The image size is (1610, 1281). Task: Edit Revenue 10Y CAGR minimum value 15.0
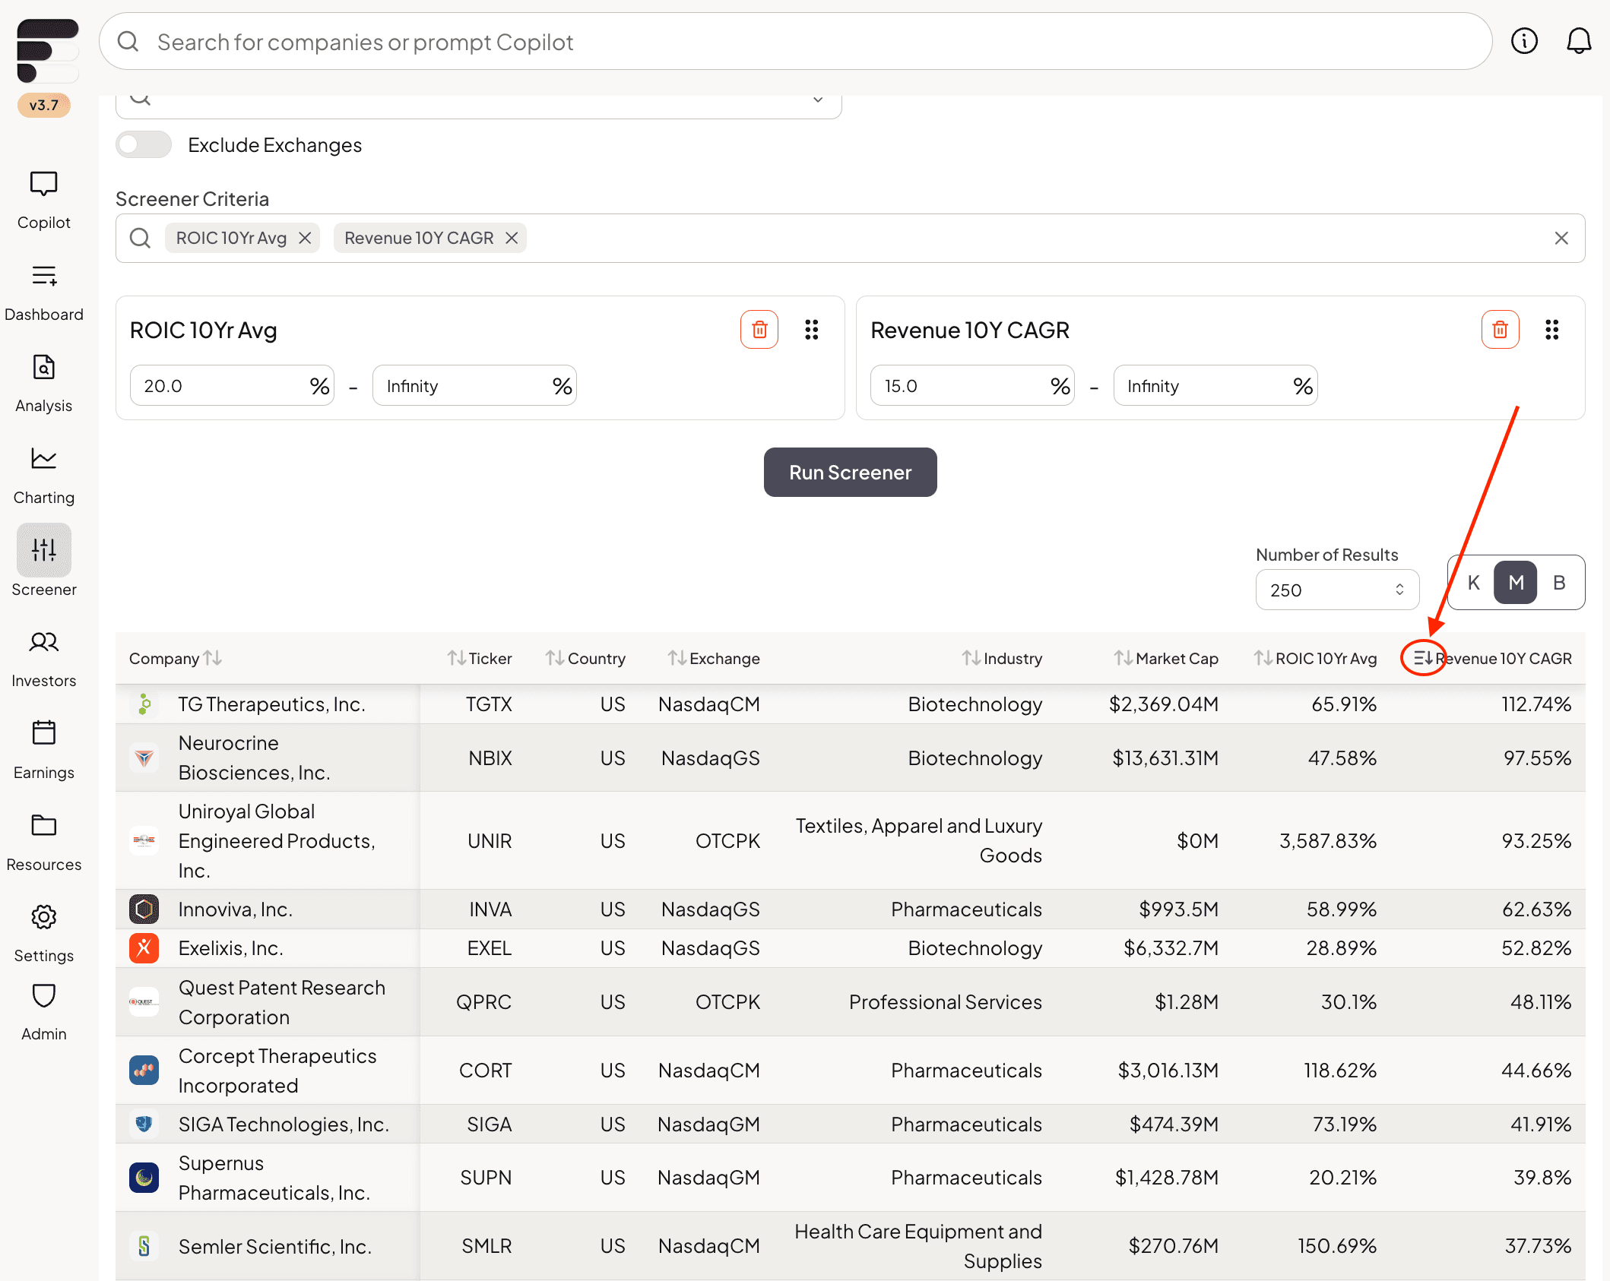click(972, 385)
